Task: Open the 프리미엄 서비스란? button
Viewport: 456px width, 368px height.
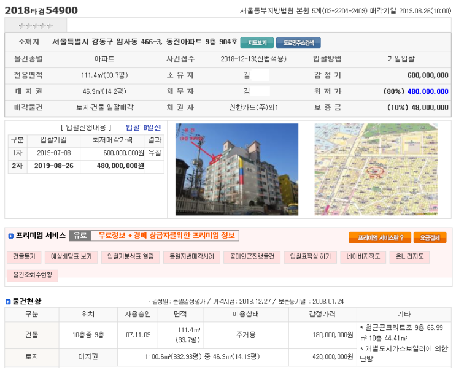Action: click(x=380, y=238)
